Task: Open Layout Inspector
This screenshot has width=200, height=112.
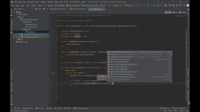Action: [x=178, y=108]
